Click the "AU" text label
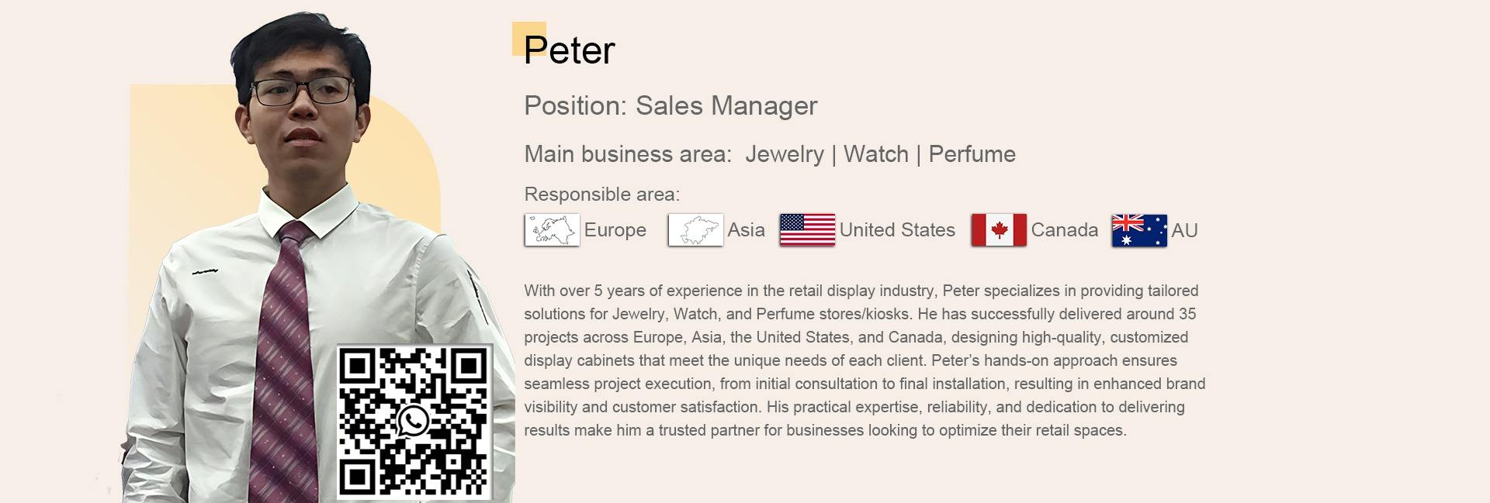This screenshot has height=503, width=1490. click(1184, 230)
